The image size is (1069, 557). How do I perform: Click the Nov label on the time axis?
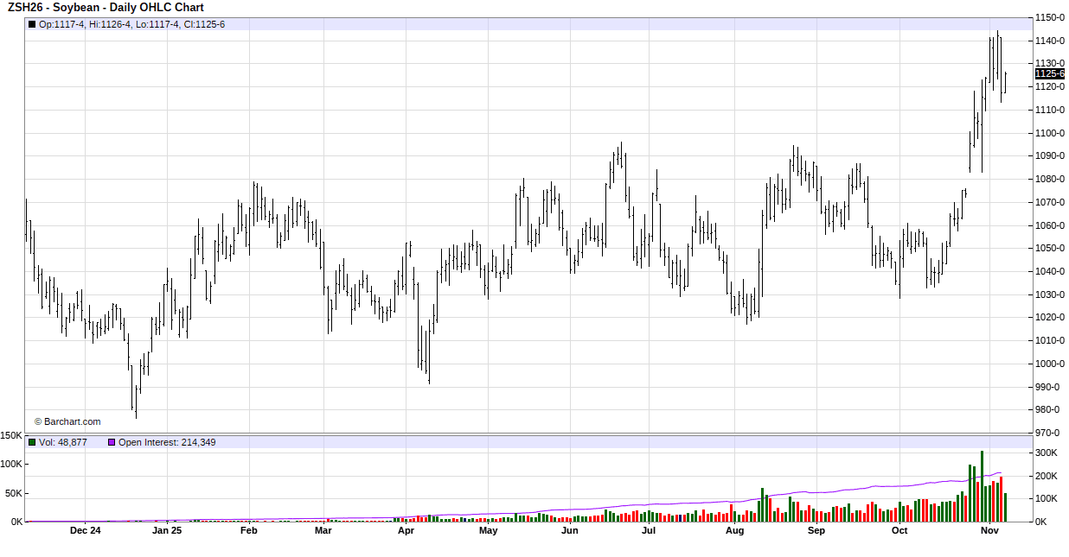990,530
